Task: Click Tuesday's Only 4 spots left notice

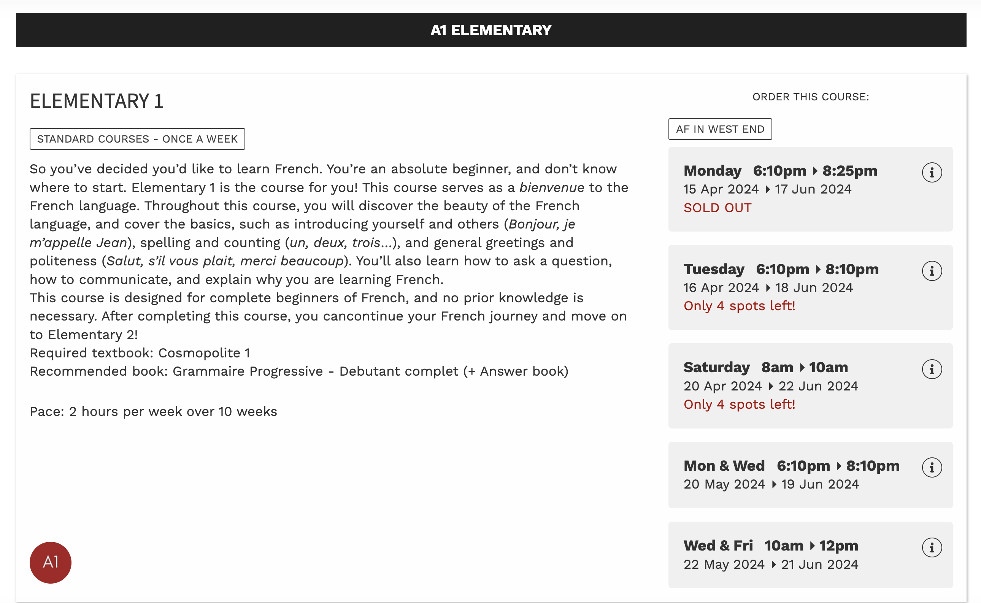Action: (x=739, y=306)
